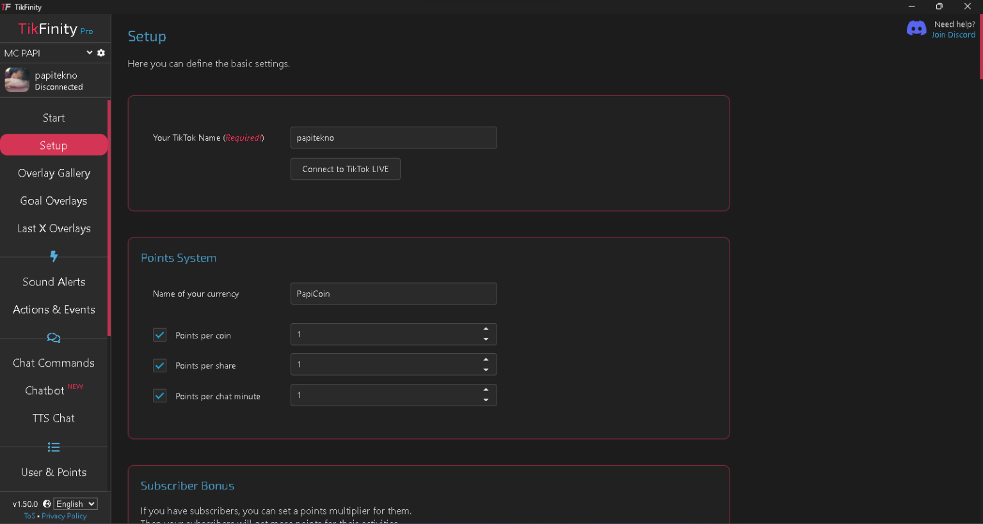The height and width of the screenshot is (524, 983).
Task: Click the chat bubble section icon
Action: coord(54,337)
